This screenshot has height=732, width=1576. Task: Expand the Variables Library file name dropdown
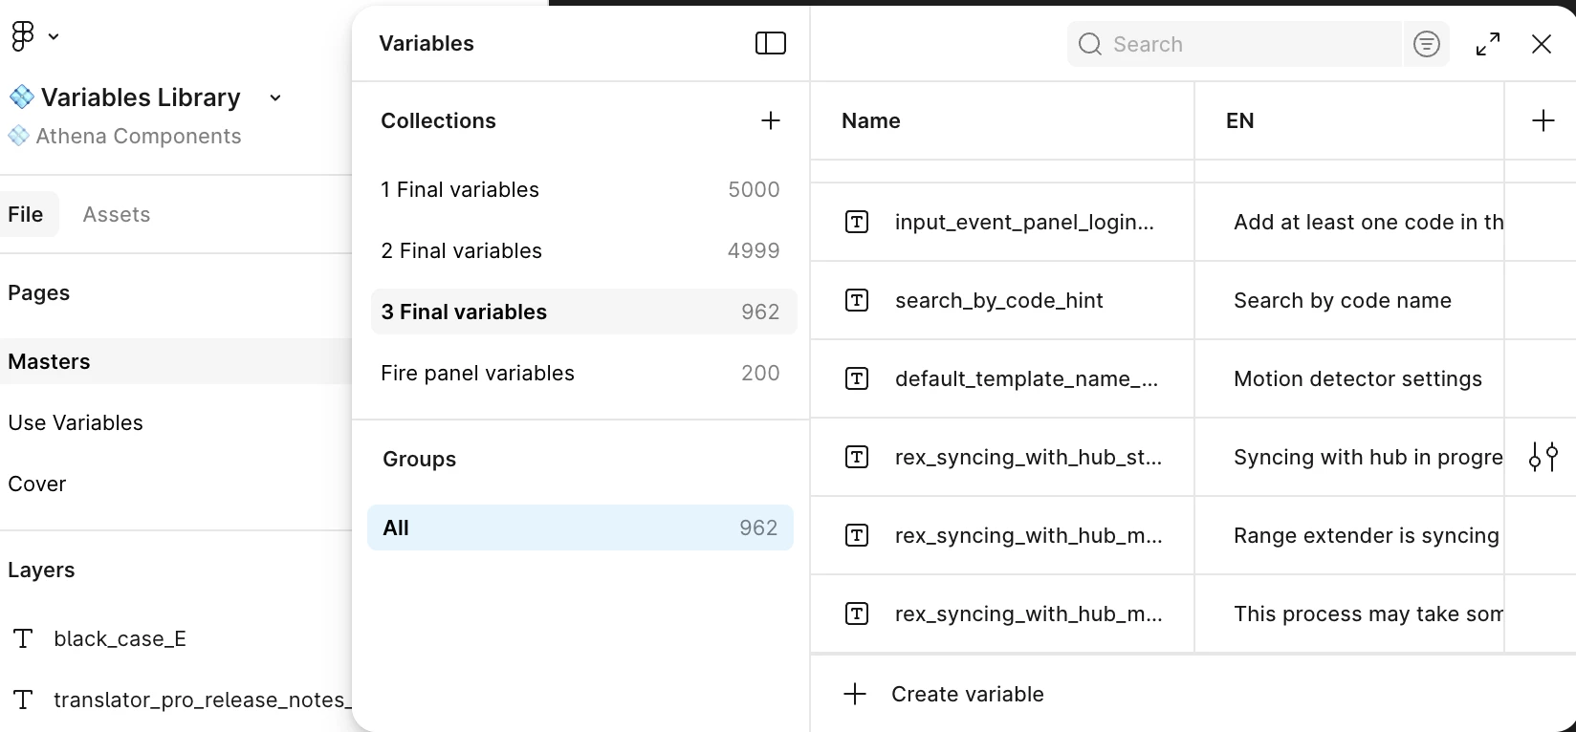(x=275, y=97)
